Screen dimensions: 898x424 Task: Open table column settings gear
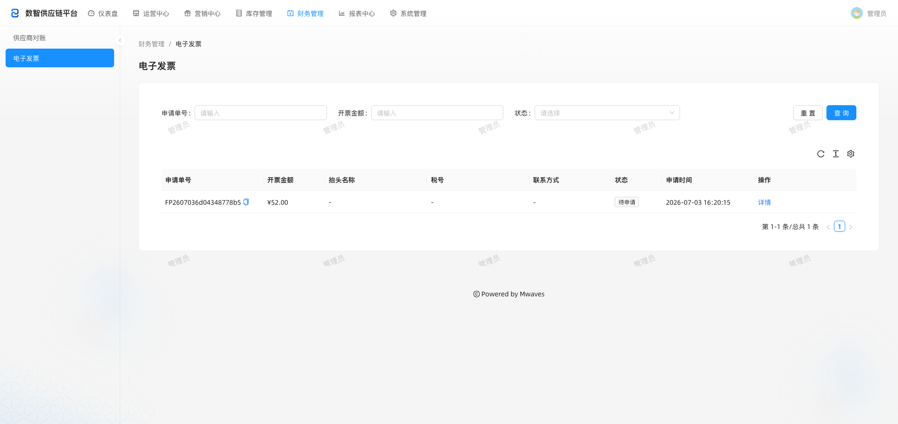point(851,154)
